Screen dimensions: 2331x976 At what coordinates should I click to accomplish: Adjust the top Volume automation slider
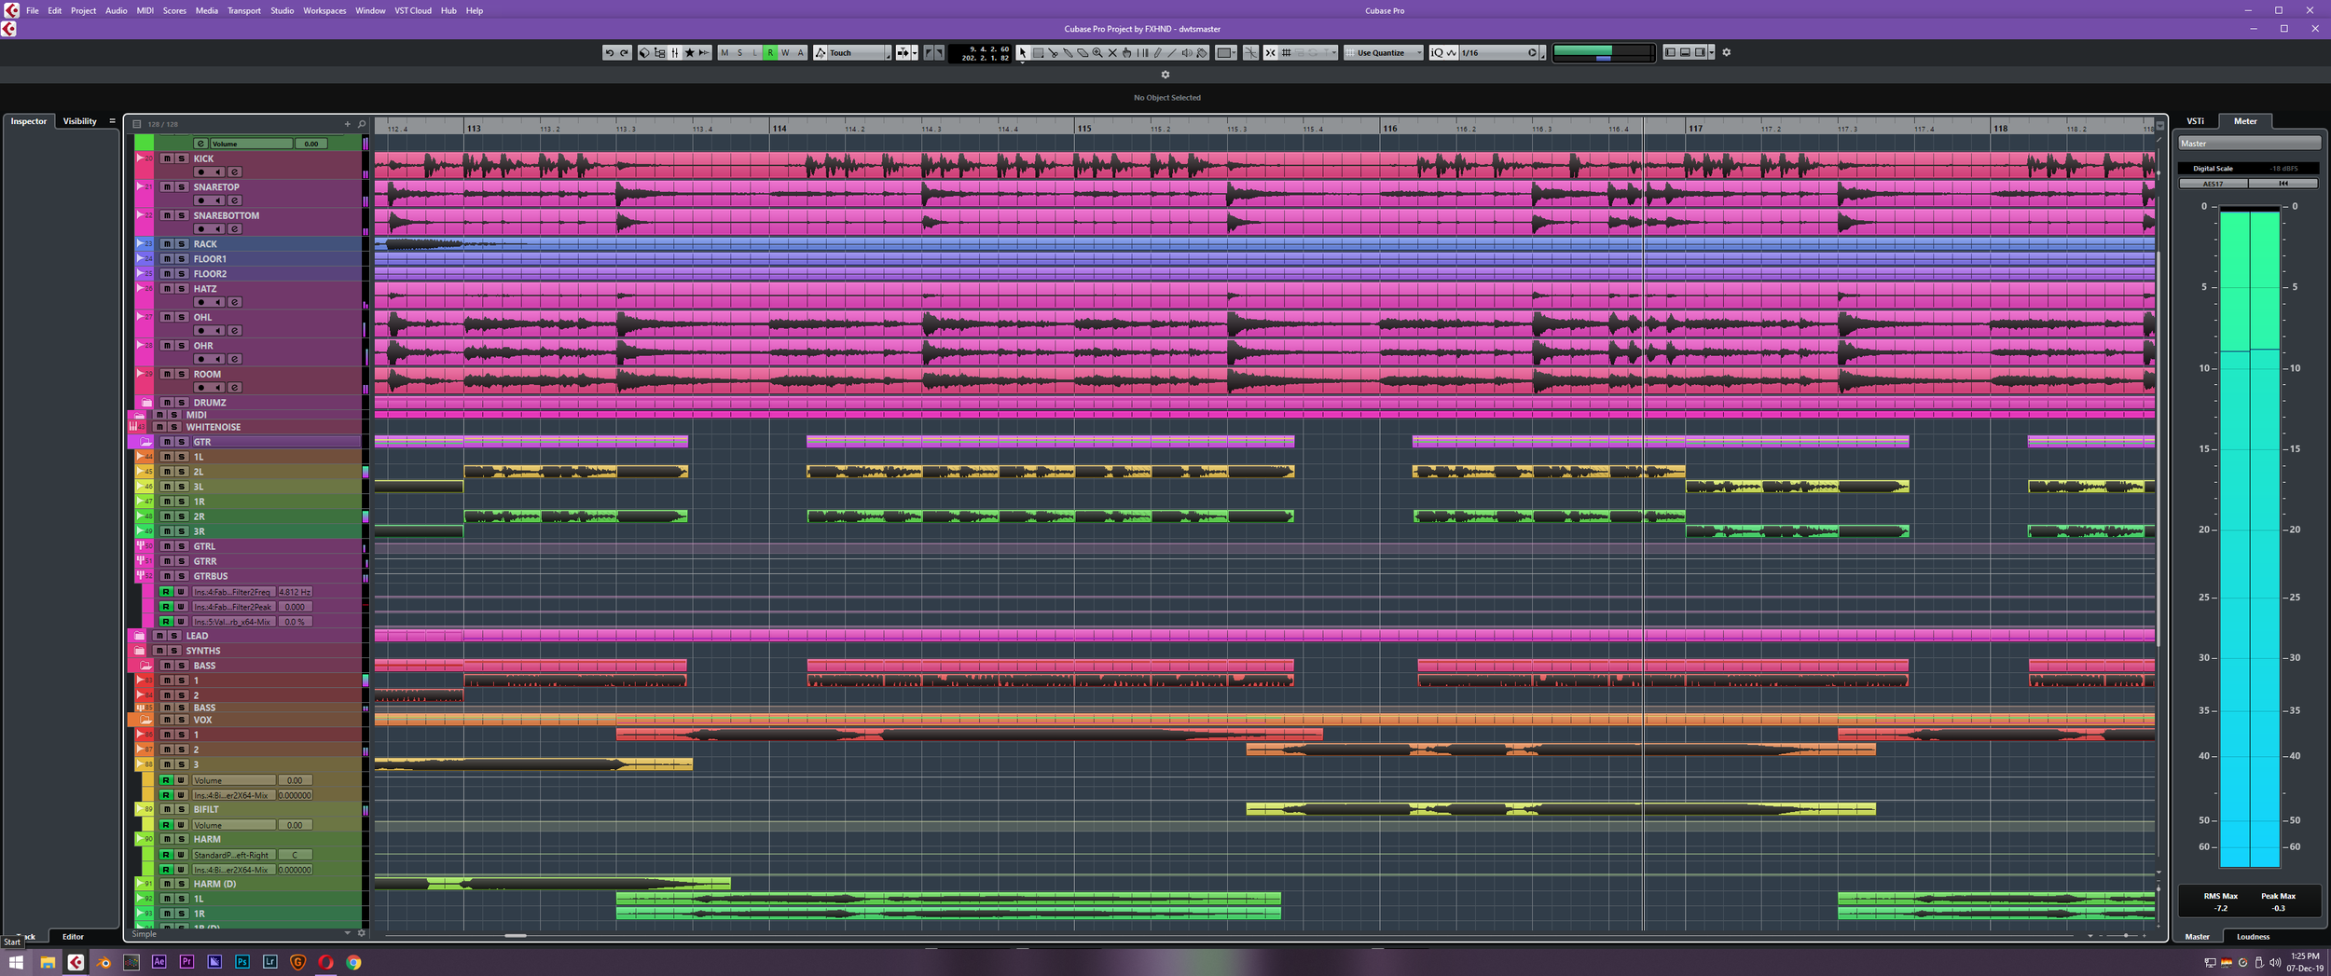251,144
